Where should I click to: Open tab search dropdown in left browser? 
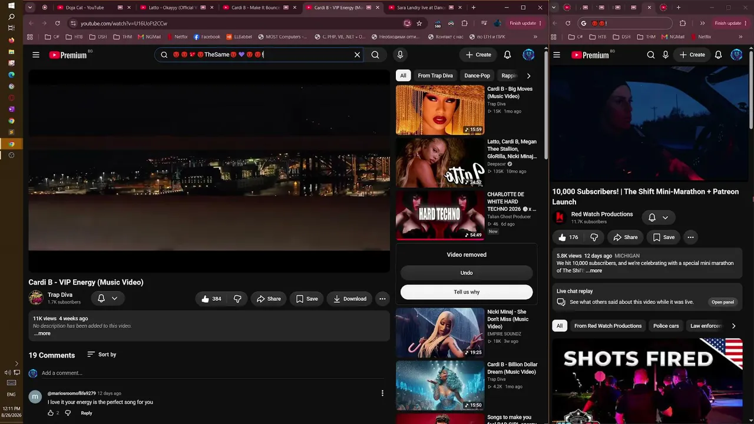click(29, 8)
